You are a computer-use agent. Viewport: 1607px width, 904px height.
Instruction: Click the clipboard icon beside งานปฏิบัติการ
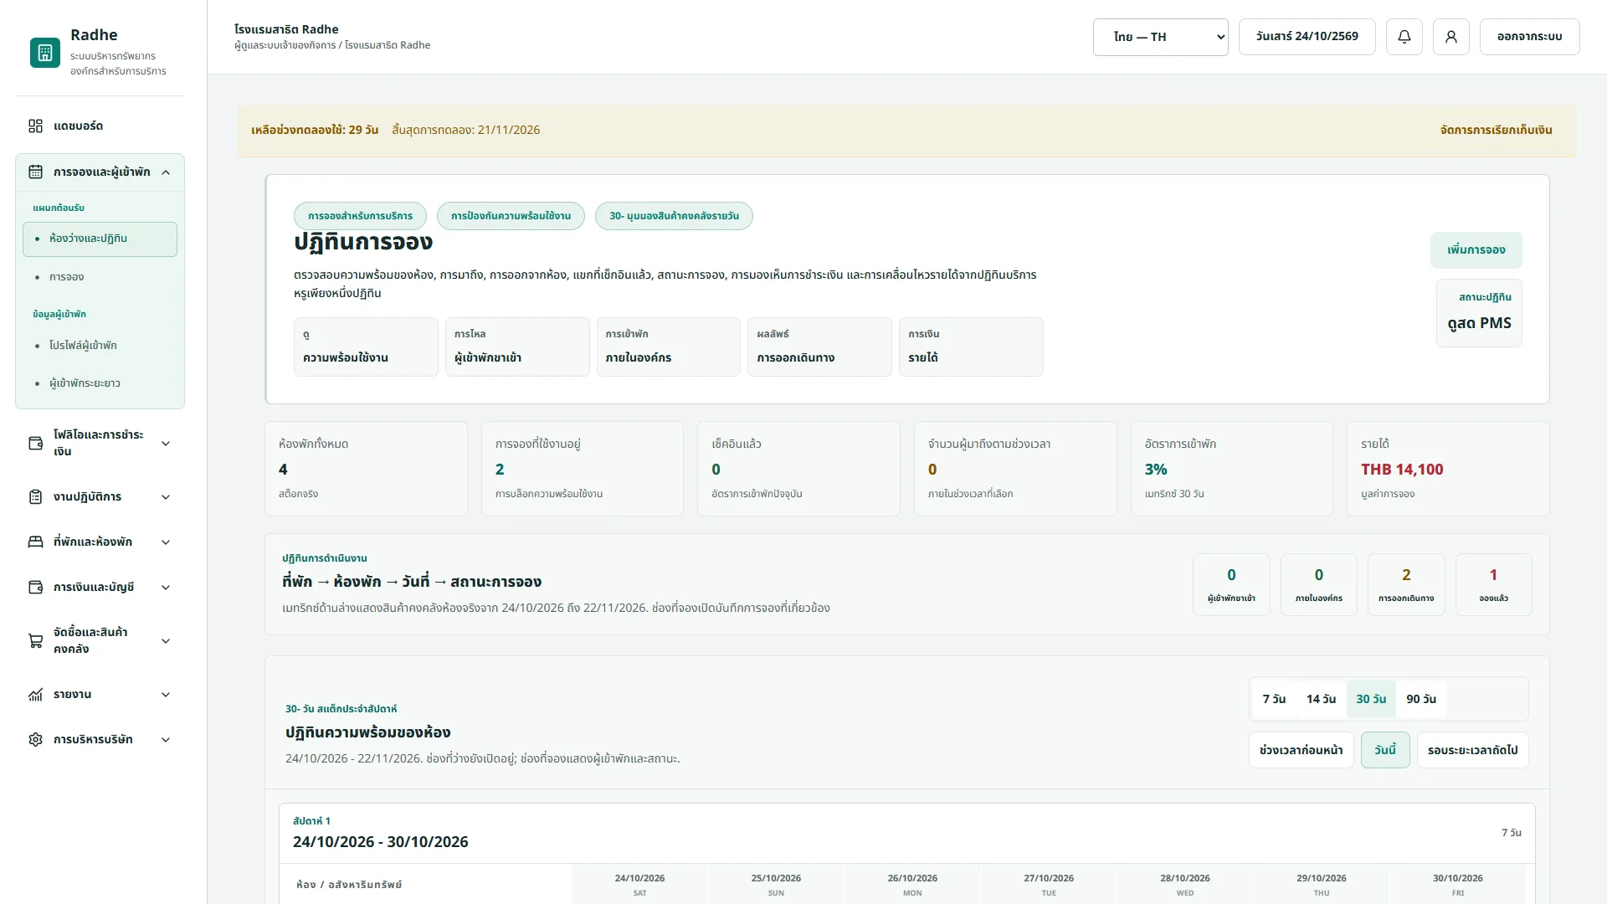[35, 496]
